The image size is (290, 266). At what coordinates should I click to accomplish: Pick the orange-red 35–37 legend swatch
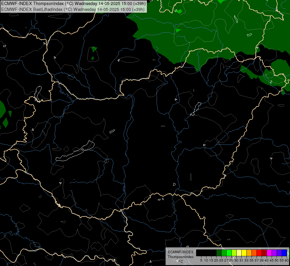click(x=254, y=253)
